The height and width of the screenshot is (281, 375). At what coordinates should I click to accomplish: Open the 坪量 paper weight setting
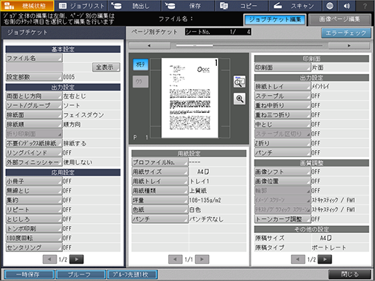coord(160,200)
